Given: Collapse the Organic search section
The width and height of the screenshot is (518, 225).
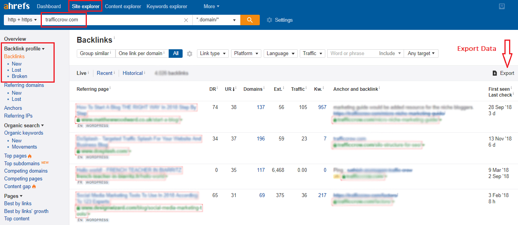Looking at the screenshot, I should coord(24,125).
